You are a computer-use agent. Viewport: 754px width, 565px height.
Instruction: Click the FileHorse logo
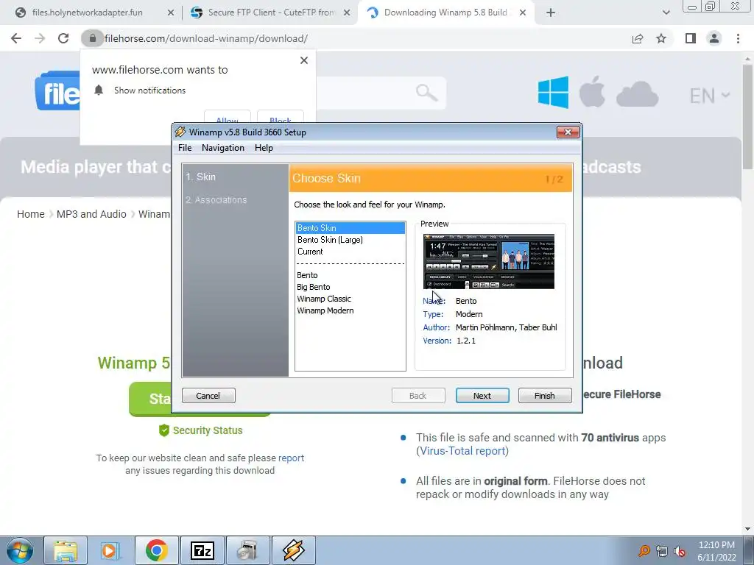click(x=57, y=91)
